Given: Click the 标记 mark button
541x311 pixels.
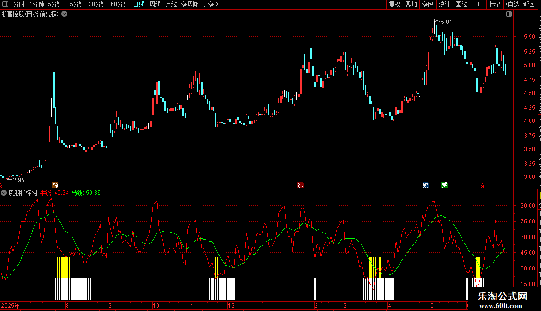Looking at the screenshot, I should [495, 4].
